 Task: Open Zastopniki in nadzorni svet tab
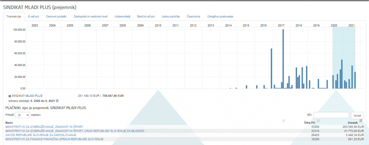point(90,17)
